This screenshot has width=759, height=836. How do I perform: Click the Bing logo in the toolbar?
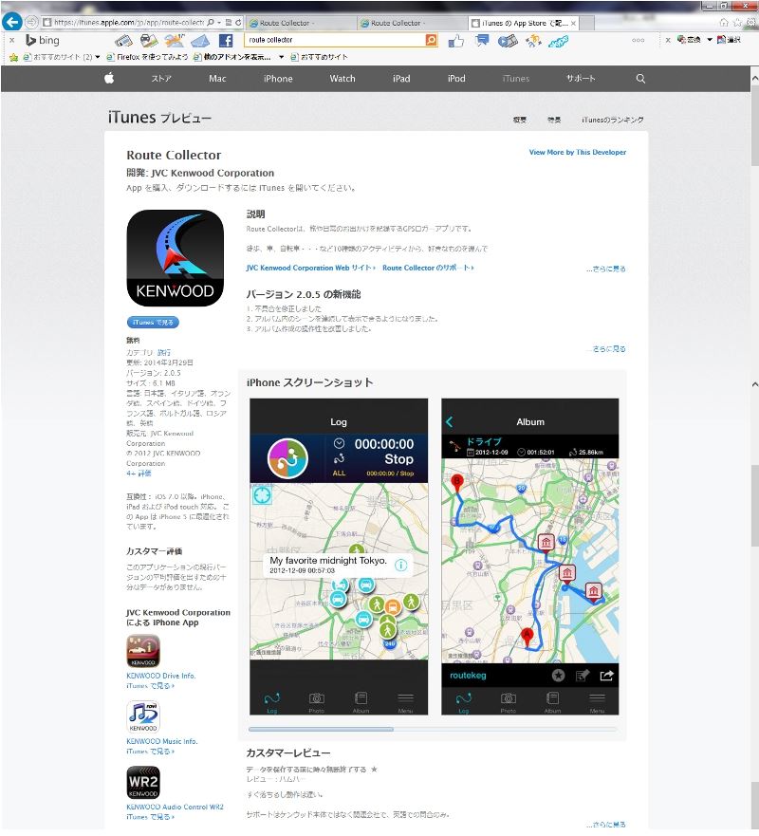43,41
